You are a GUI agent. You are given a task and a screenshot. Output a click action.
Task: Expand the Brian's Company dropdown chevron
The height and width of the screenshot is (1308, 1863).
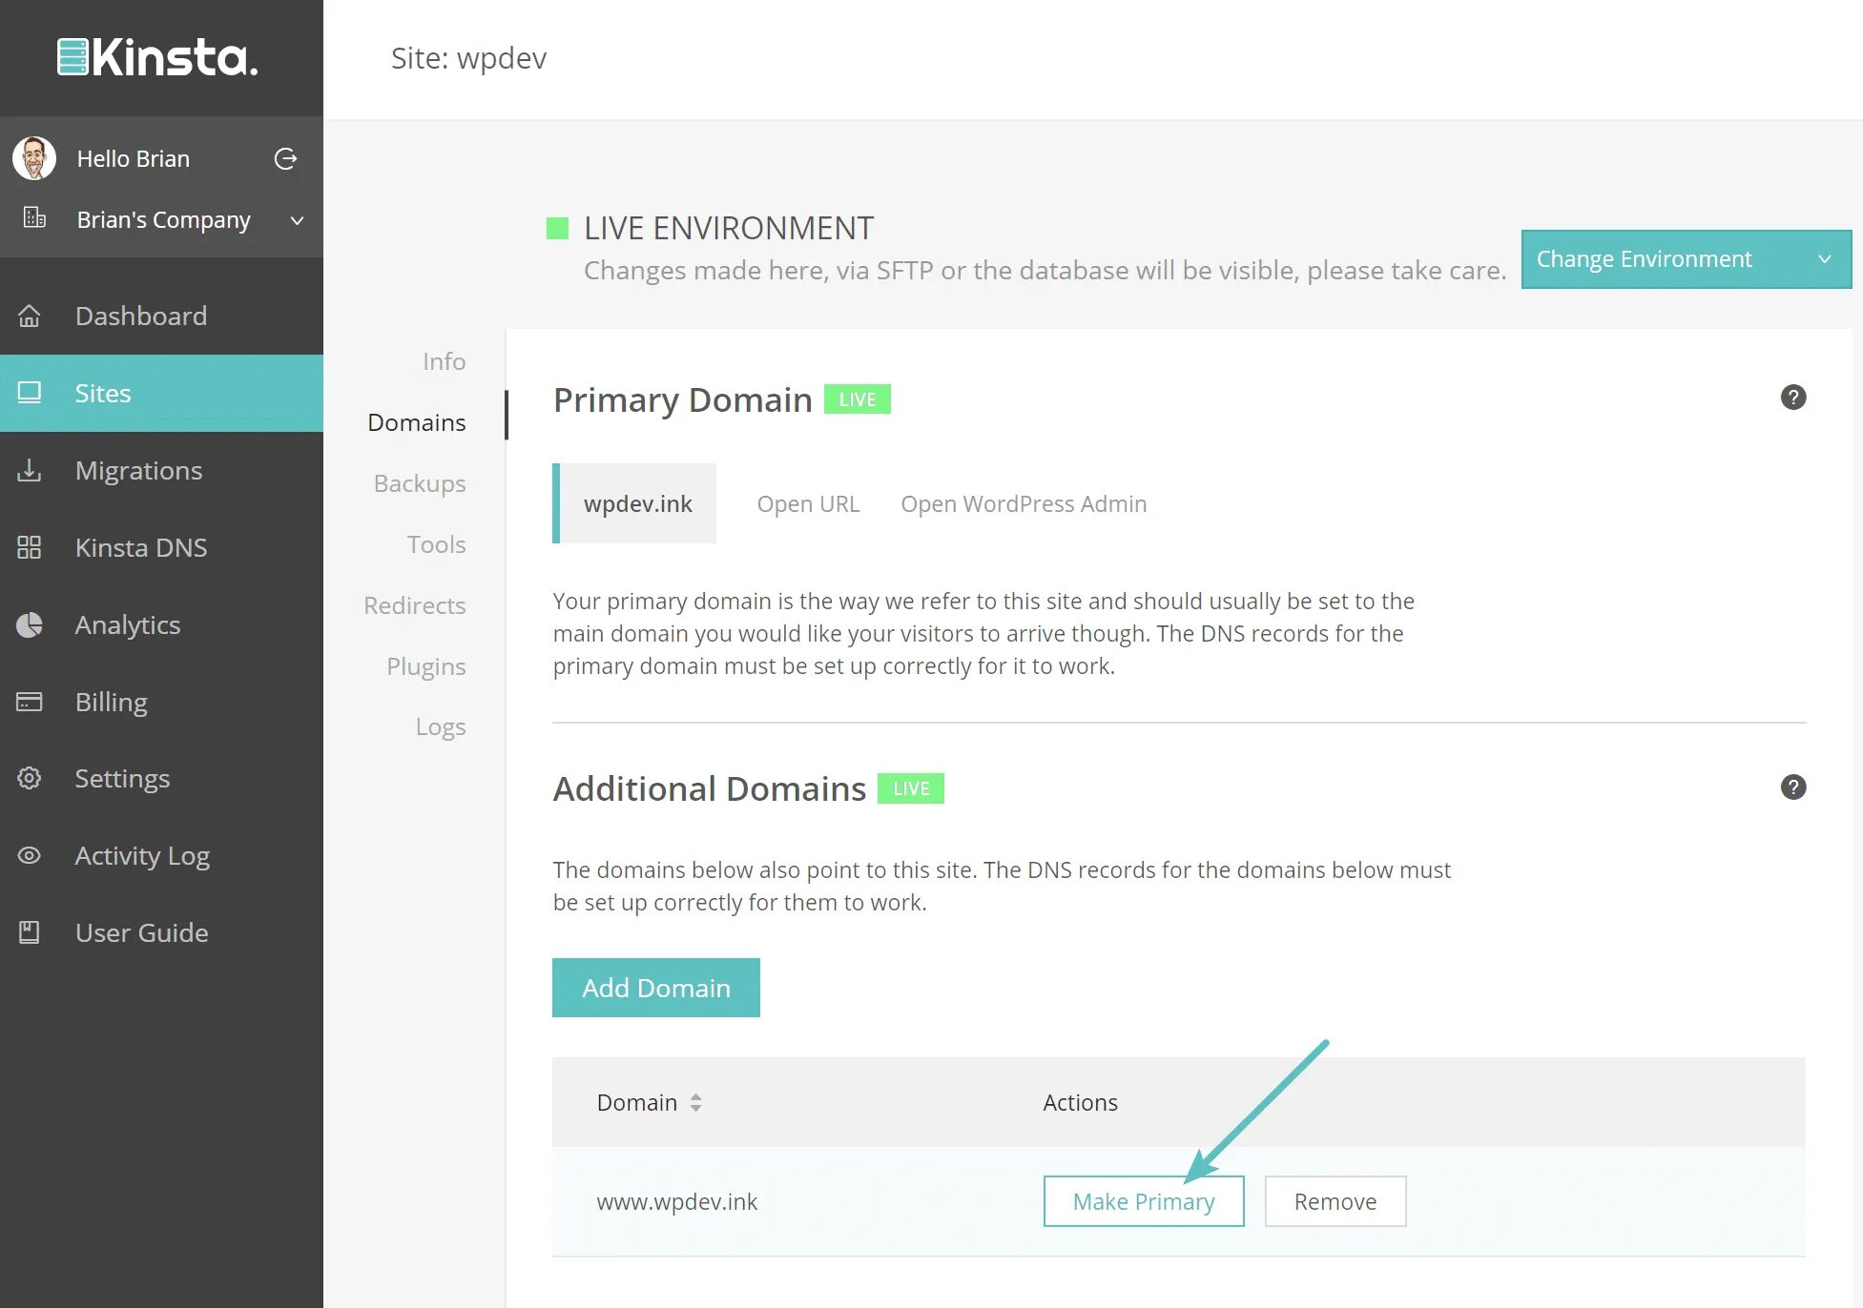(297, 220)
